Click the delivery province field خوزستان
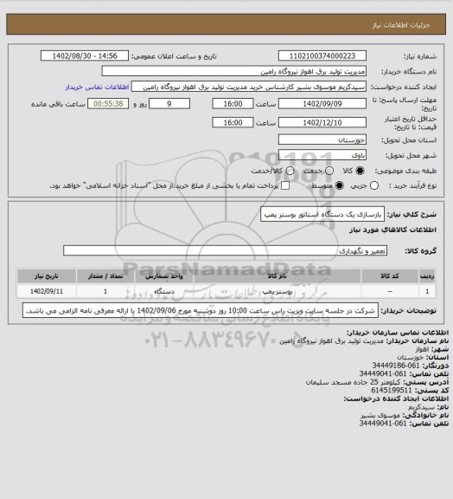This screenshot has height=499, width=453. [322, 139]
